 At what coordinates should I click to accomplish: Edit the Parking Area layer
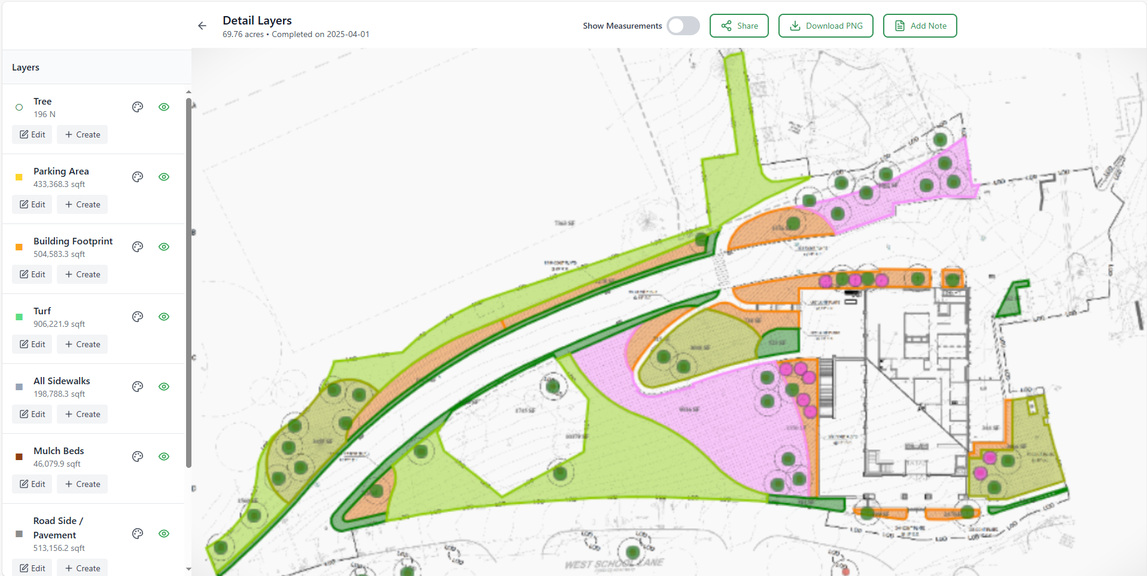[32, 204]
